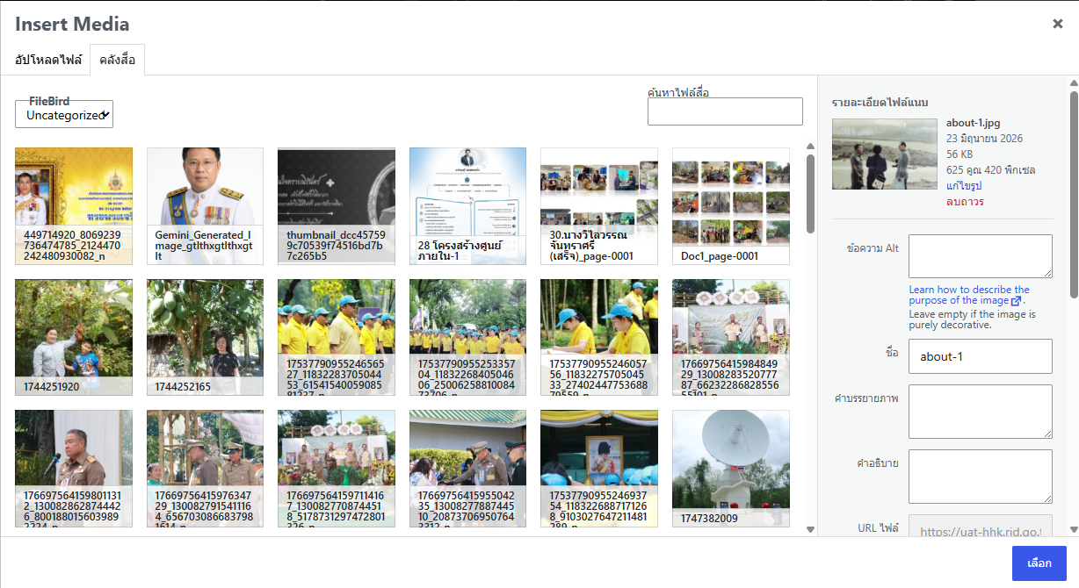Screen dimensions: 1079x588
Task: Select the Doc1_page-0001 thumbnail
Action: 731,206
